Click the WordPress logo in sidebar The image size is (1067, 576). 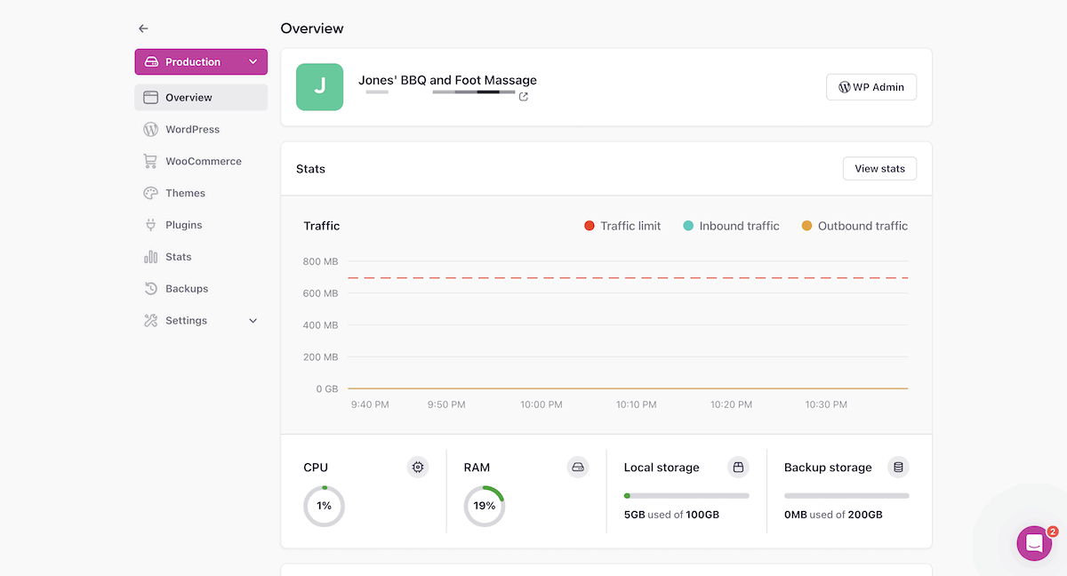click(x=151, y=130)
